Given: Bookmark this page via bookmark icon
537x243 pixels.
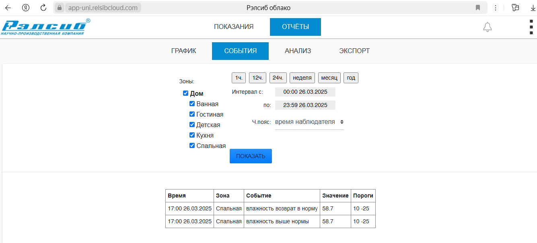Looking at the screenshot, I should click(478, 8).
